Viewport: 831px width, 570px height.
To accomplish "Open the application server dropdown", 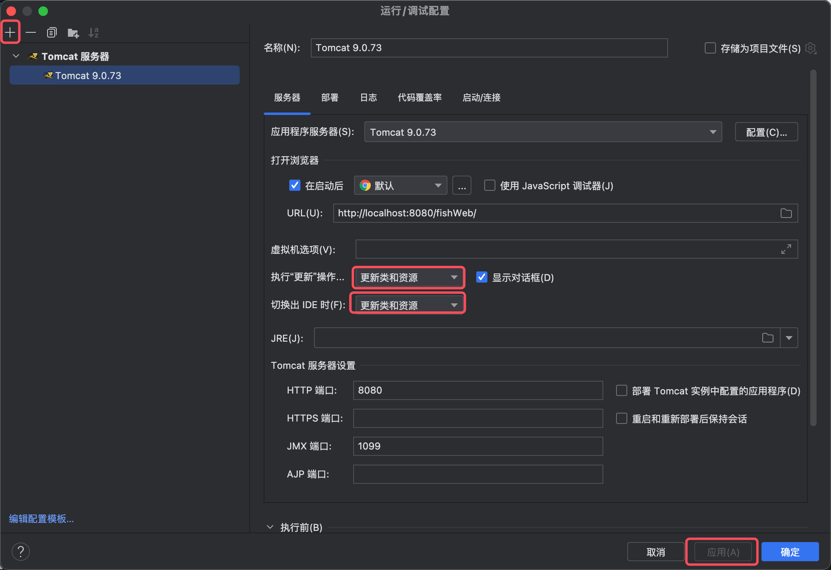I will click(x=543, y=132).
